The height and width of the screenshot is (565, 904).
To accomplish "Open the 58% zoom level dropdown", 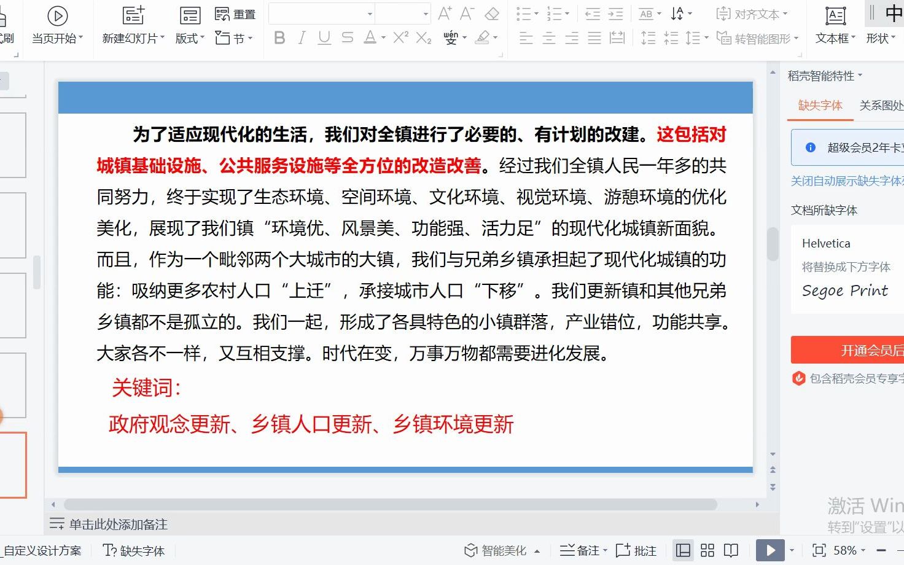I will point(849,550).
